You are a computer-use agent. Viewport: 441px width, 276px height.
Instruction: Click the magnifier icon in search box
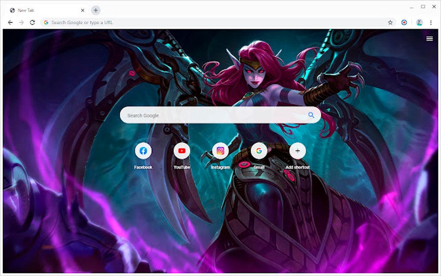point(311,115)
